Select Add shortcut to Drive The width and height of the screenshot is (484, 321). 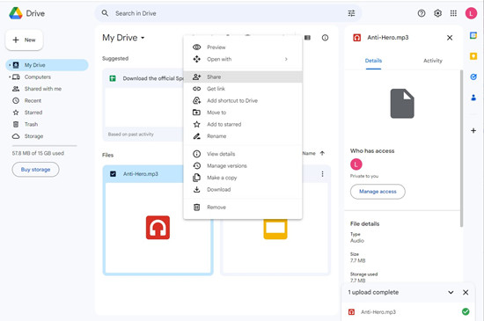point(243,100)
